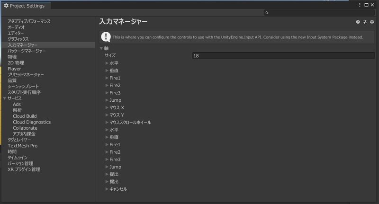Expand the Jump axis above マウス X
The width and height of the screenshot is (379, 204).
pos(107,100)
